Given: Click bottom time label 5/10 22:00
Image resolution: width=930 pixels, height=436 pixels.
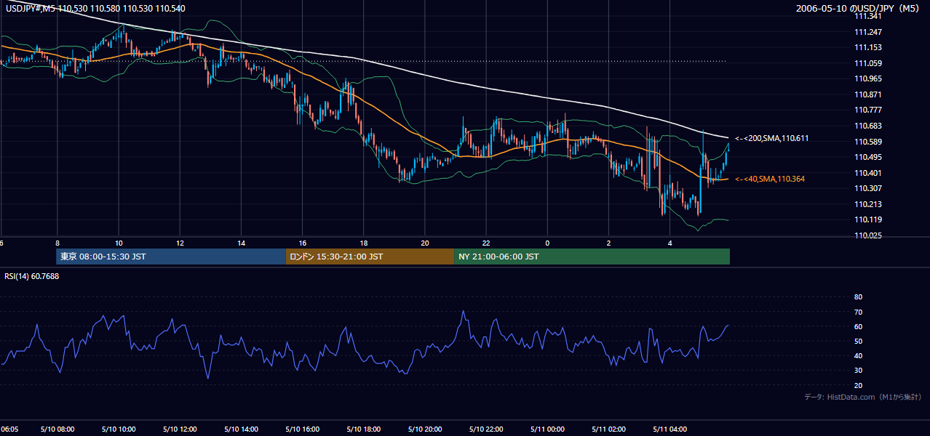Looking at the screenshot, I should 486,429.
